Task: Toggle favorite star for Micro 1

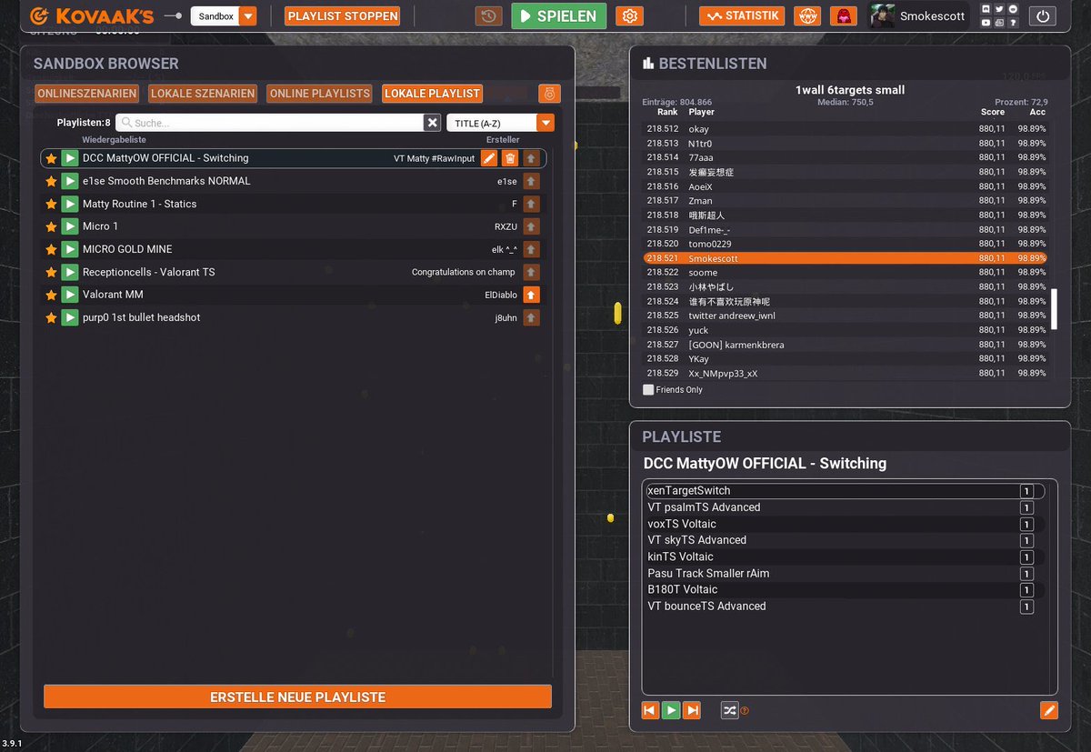Action: pyautogui.click(x=51, y=226)
